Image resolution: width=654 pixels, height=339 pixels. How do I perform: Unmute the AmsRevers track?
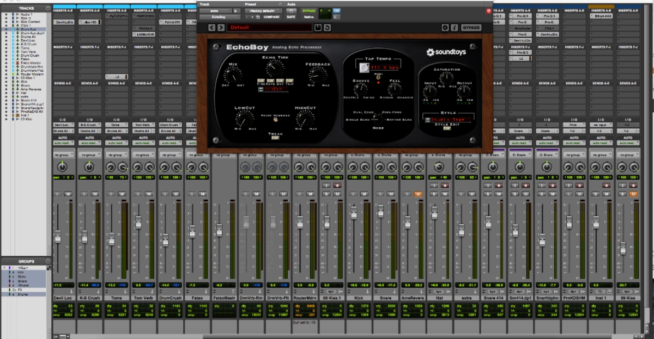[x=418, y=194]
